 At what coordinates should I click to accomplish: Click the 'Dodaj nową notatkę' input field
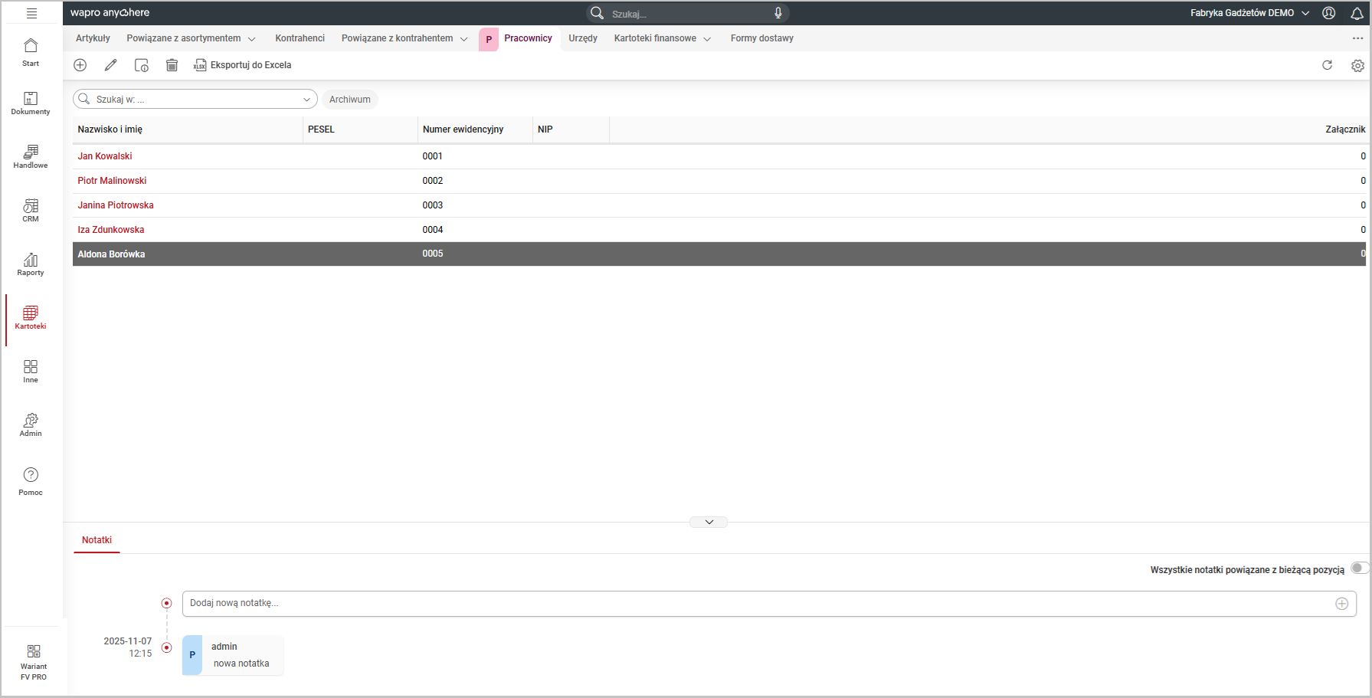[758, 603]
